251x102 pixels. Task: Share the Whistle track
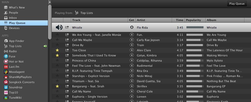67,27
